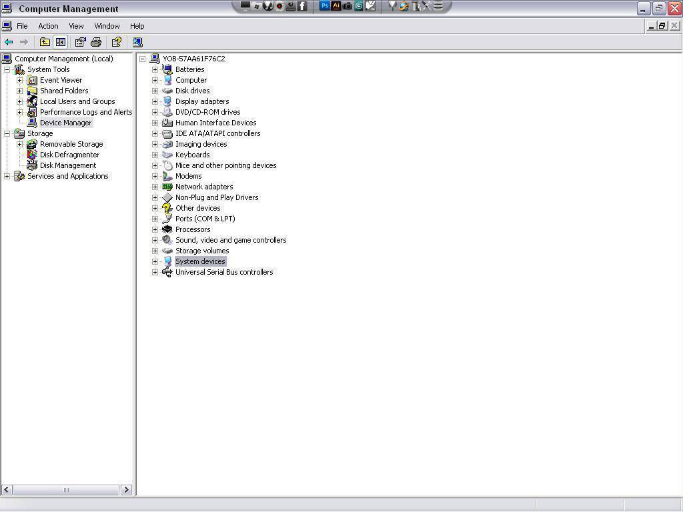683x512 pixels.
Task: Click the Batteries device icon
Action: pyautogui.click(x=167, y=69)
